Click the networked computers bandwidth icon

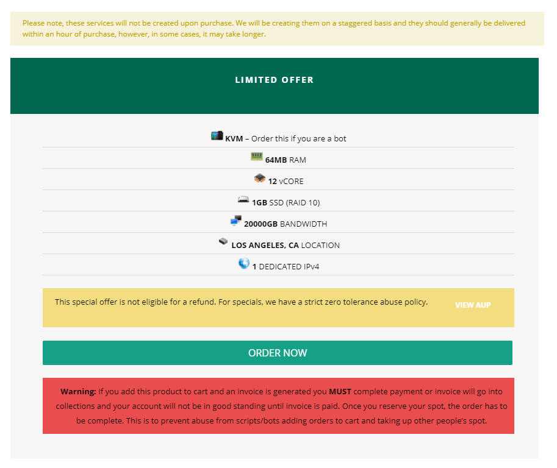[236, 221]
